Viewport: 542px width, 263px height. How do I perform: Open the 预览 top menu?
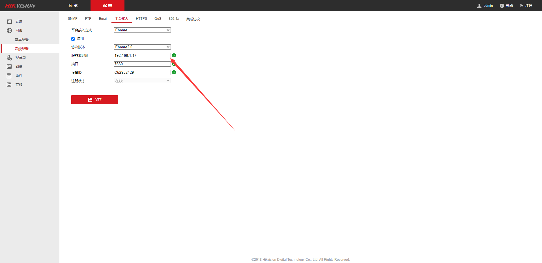coord(73,6)
